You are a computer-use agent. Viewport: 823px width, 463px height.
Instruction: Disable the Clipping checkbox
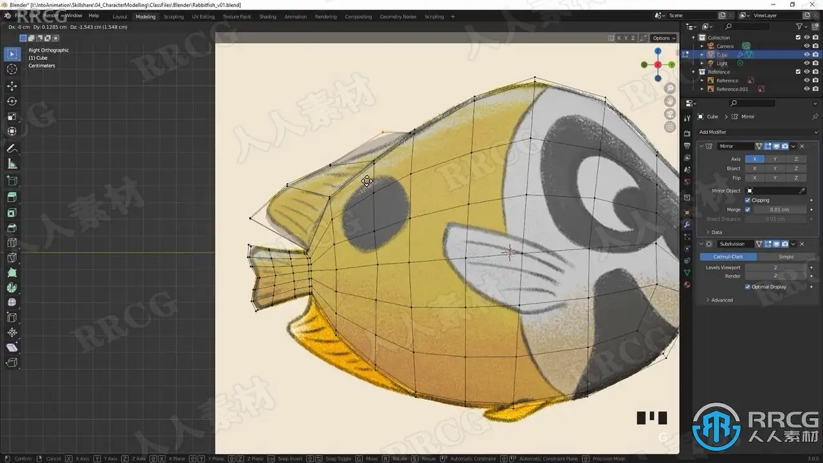(x=747, y=200)
